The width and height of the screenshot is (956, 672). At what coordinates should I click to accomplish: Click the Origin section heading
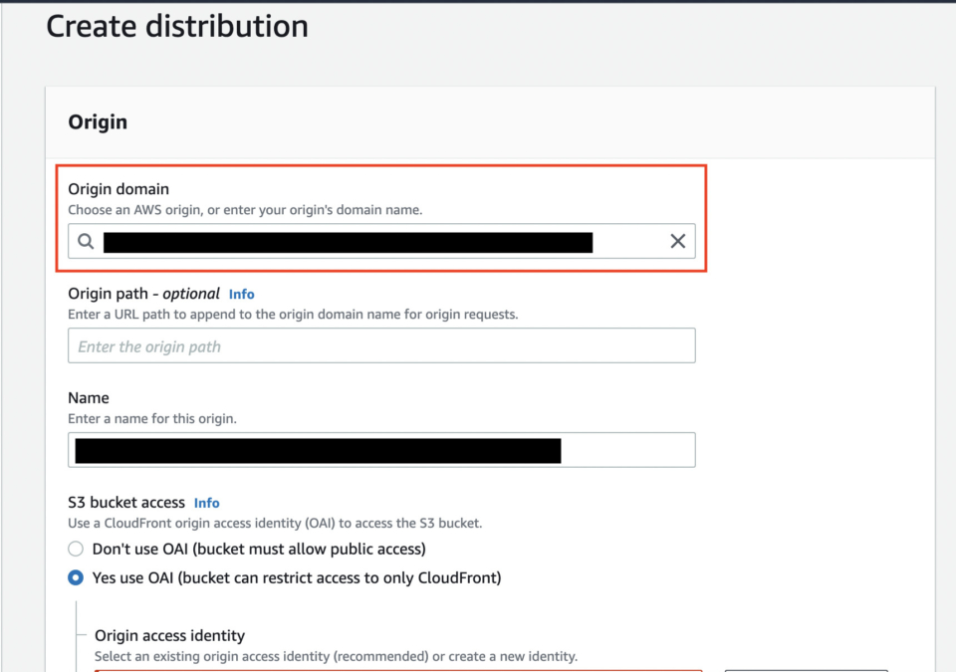pos(97,121)
